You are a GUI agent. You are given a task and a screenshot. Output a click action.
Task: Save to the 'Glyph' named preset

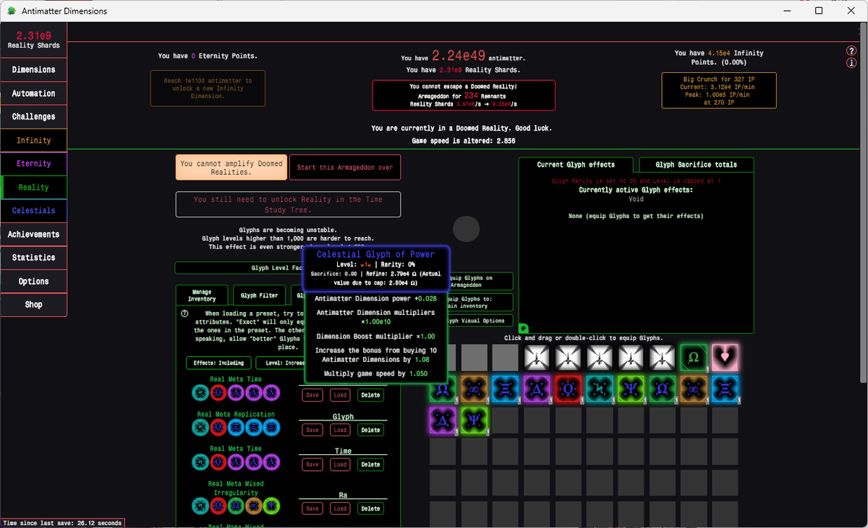pos(312,430)
